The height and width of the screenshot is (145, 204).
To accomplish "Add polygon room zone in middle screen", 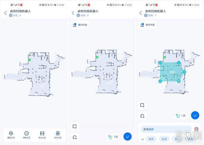I will 75,137.
